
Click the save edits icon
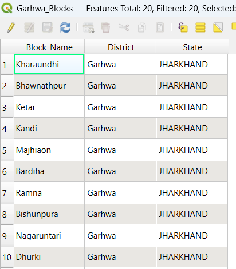pos(48,27)
